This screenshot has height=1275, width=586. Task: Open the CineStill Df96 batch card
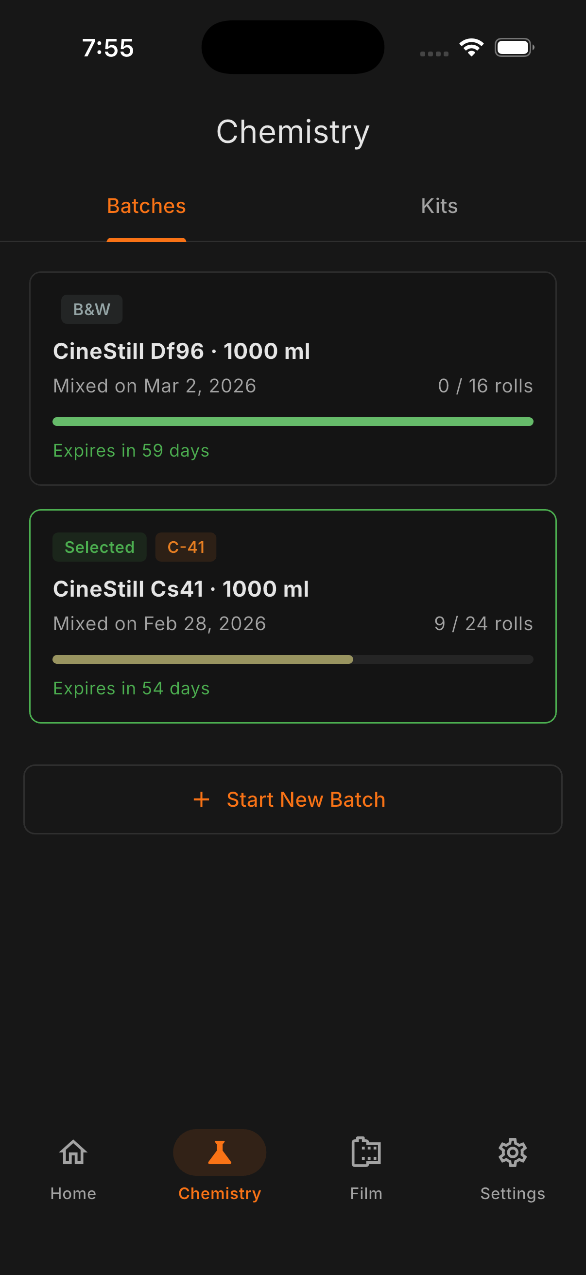[293, 378]
